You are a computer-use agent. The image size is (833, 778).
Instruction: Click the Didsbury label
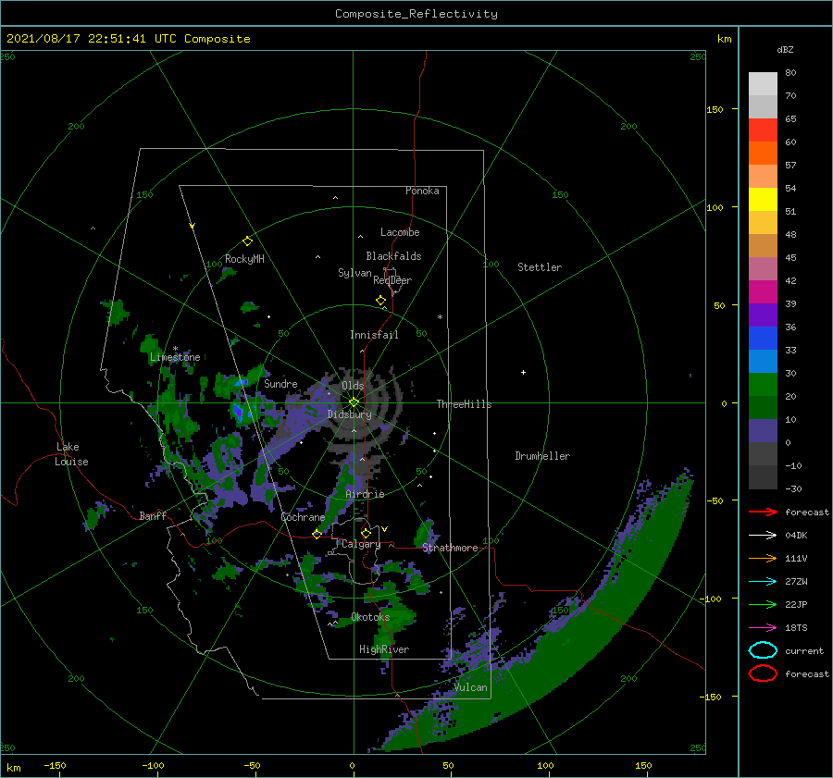pyautogui.click(x=350, y=414)
